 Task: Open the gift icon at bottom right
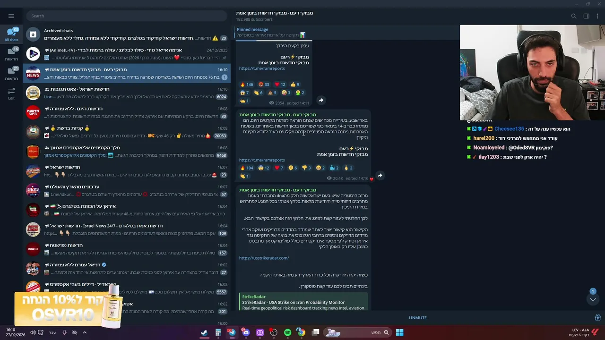click(597, 318)
